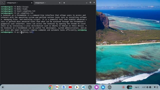This screenshot has width=160, height=90.
Task: Maximize the Terminal window
Action: pos(90,2)
